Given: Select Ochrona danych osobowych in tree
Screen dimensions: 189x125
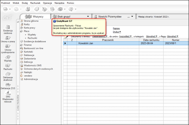Looking at the screenshot, I should pyautogui.click(x=38, y=69).
